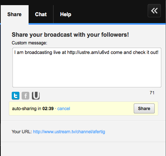
Task: Click the 71 character counter
Action: (x=152, y=93)
